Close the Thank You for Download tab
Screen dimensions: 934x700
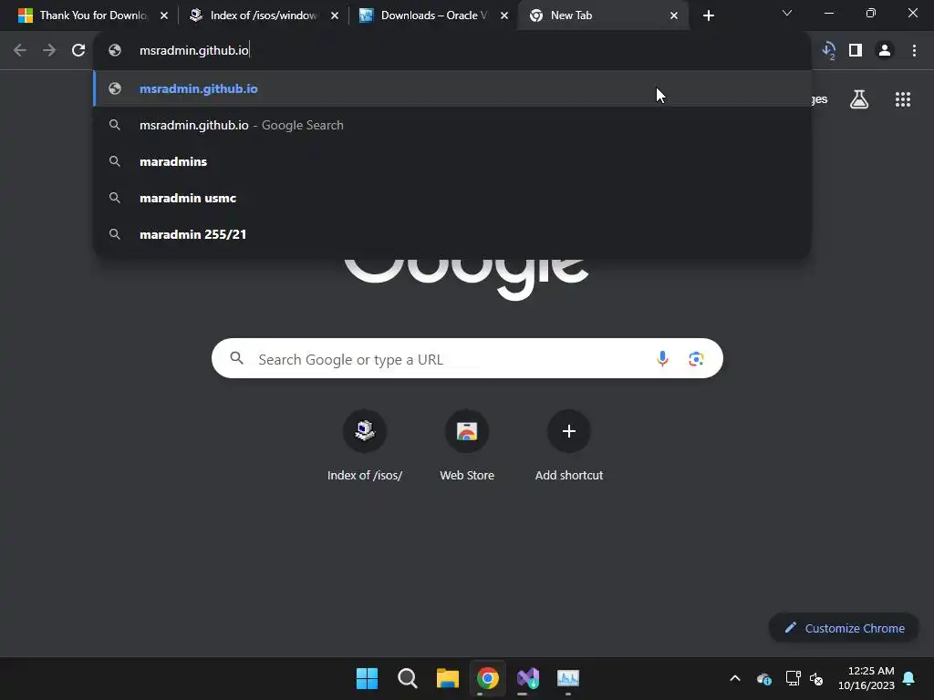(x=164, y=15)
